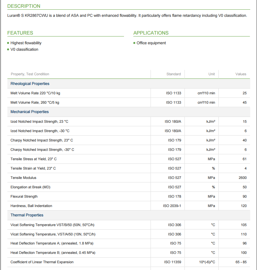Click 'Charpy Notched Impact Strength, -30° C' label

click(x=42, y=150)
